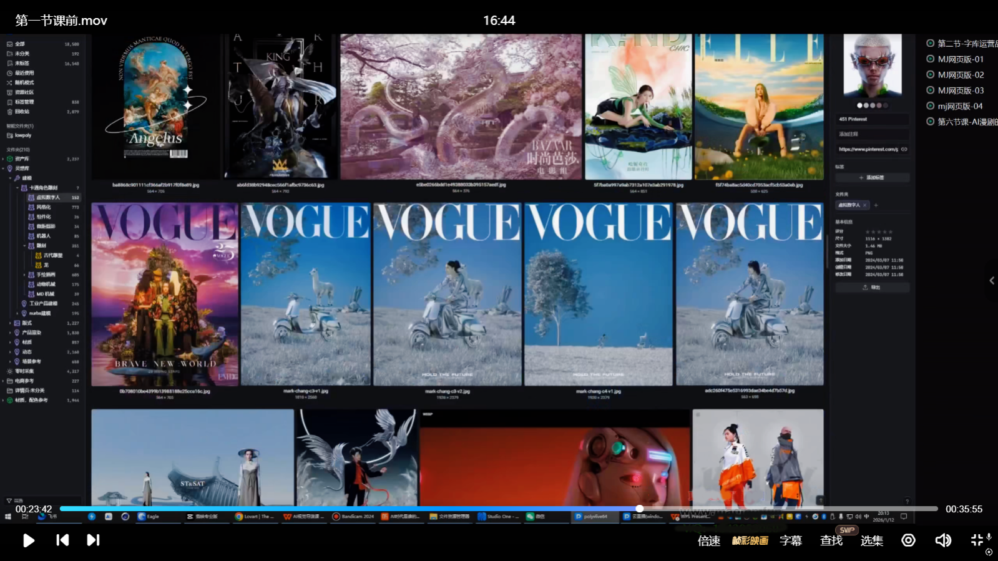Viewport: 998px width, 561px height.
Task: Click the video progress bar handle
Action: [639, 509]
